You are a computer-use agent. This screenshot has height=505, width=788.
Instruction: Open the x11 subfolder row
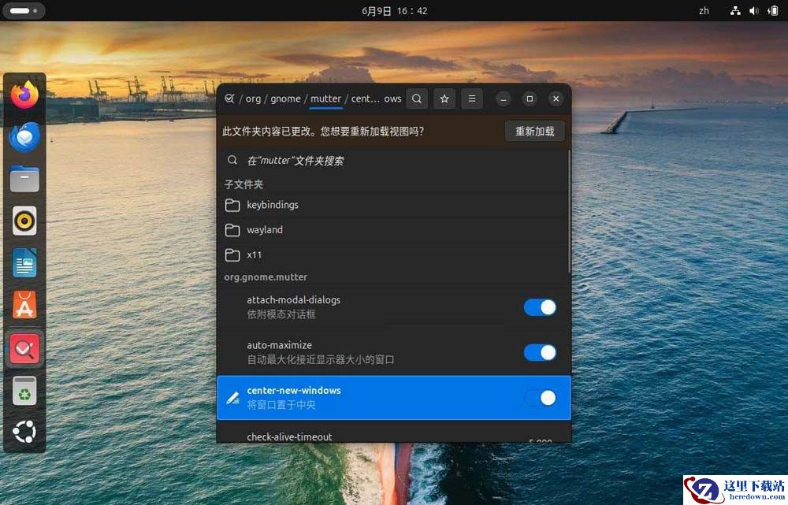[x=393, y=255]
